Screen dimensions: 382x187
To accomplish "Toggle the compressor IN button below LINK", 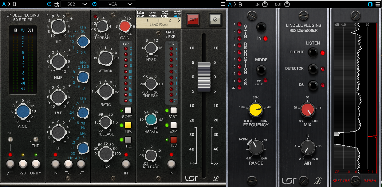I will pyautogui.click(x=126, y=164).
